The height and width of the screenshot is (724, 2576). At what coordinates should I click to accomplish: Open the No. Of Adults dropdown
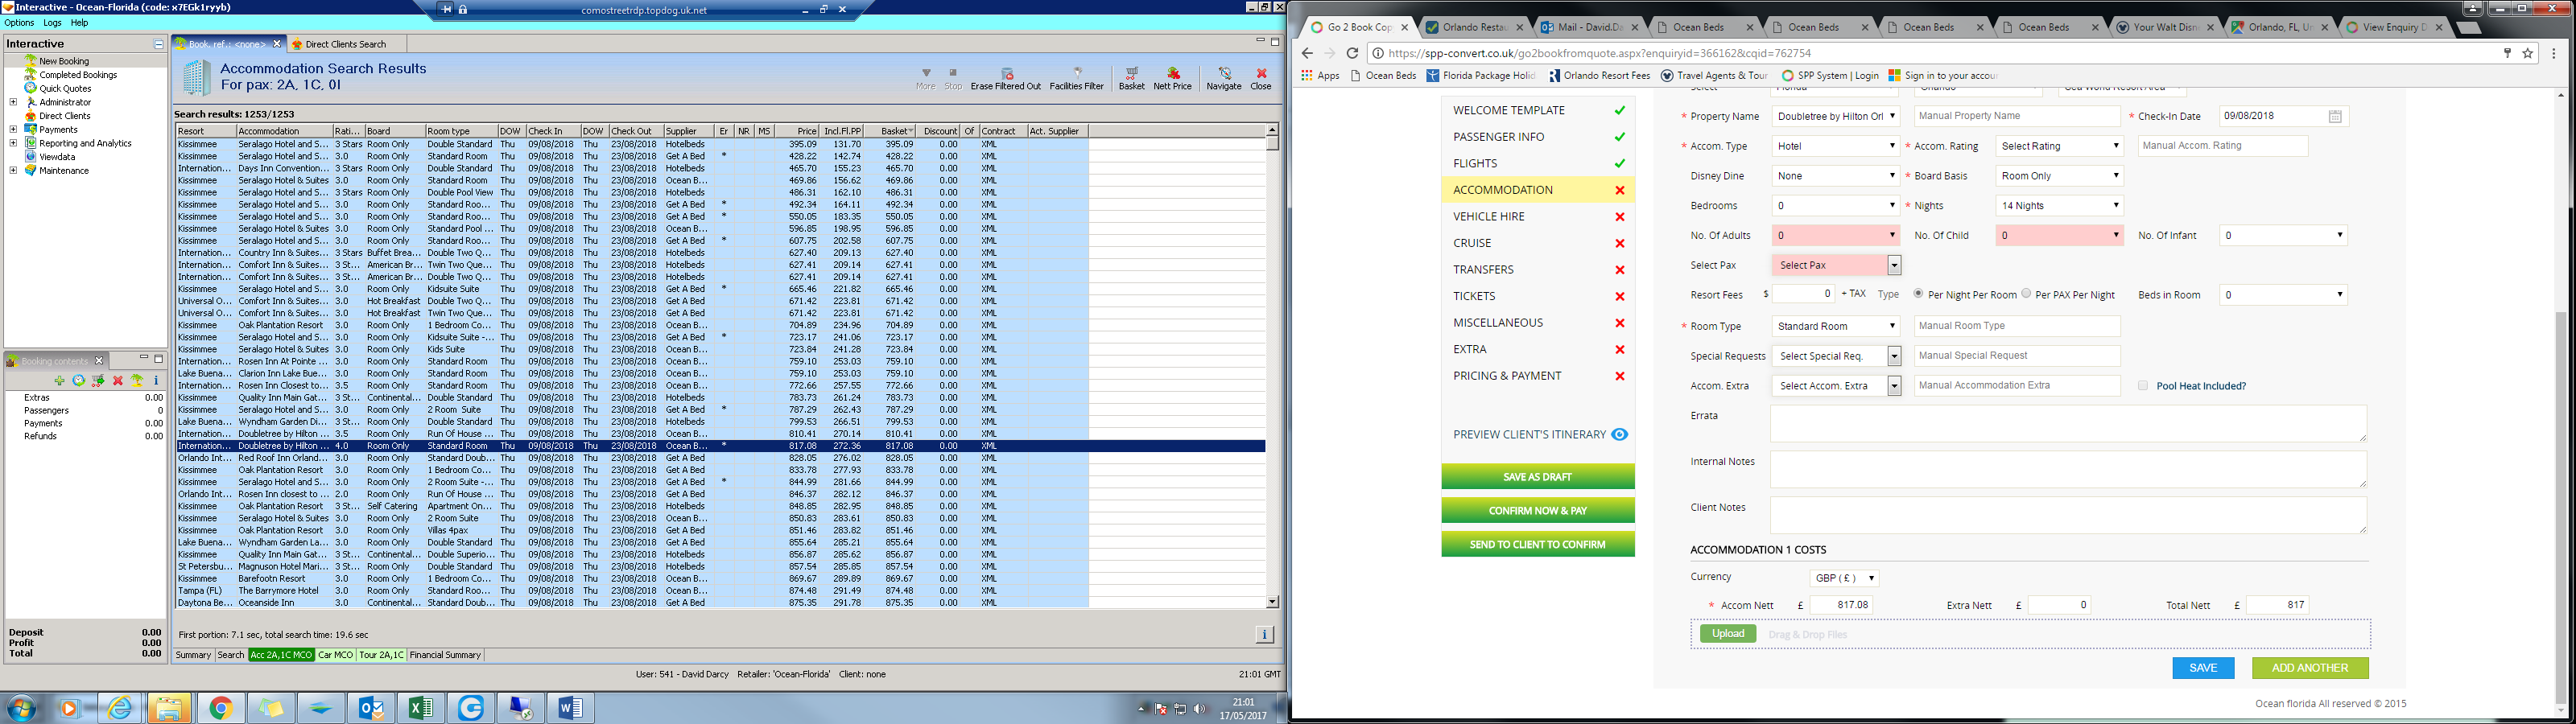tap(1835, 236)
